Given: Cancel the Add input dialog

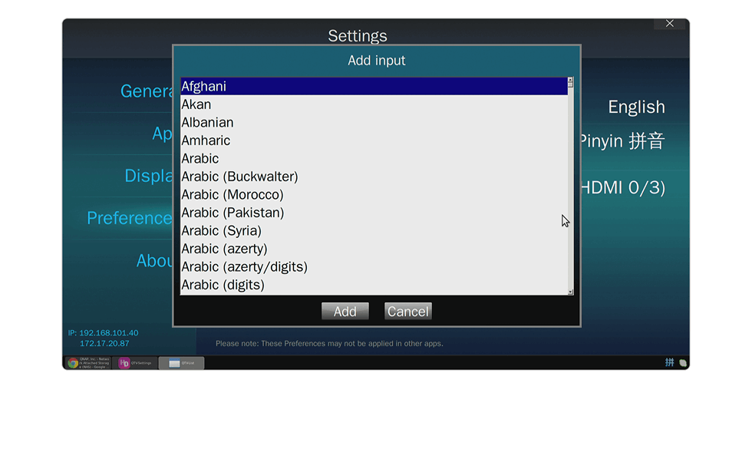Looking at the screenshot, I should pyautogui.click(x=407, y=311).
